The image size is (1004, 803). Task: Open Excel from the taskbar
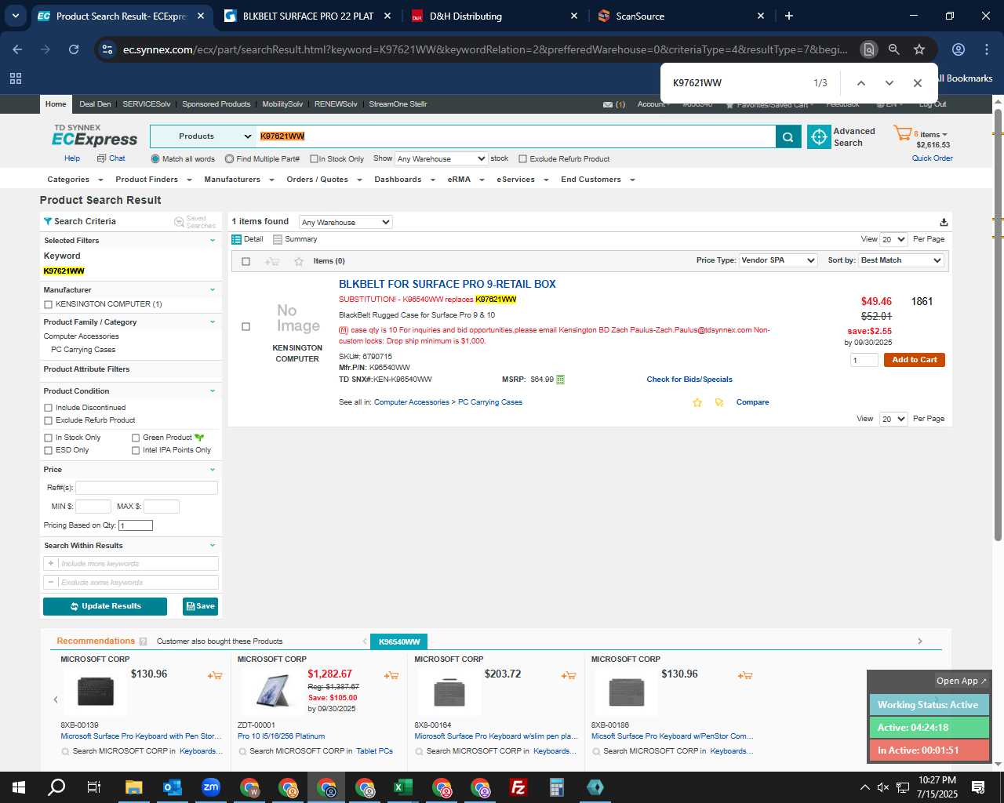tap(403, 787)
